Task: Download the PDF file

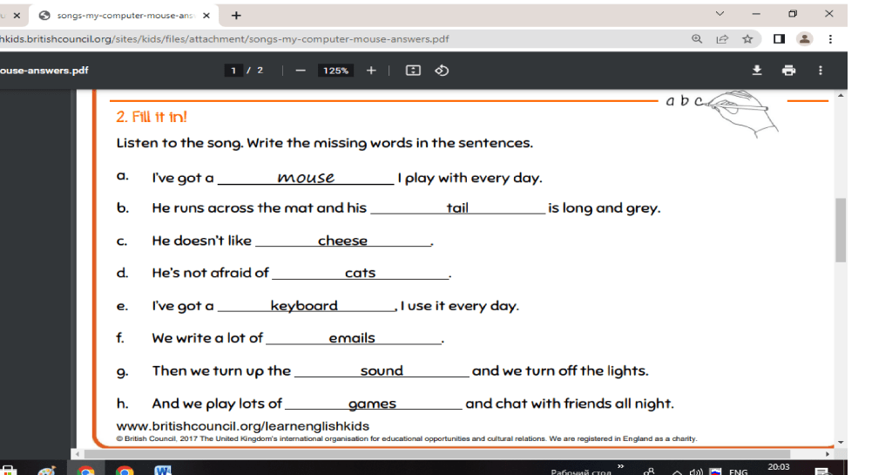Action: pos(757,71)
